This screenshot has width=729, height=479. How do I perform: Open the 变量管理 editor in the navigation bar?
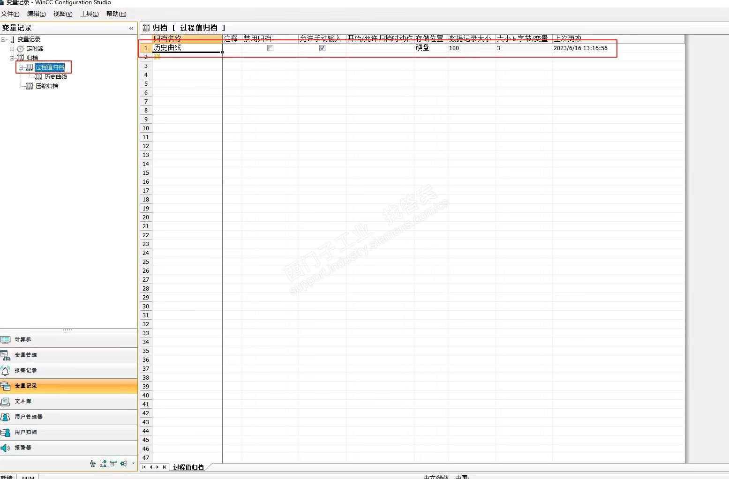(68, 355)
